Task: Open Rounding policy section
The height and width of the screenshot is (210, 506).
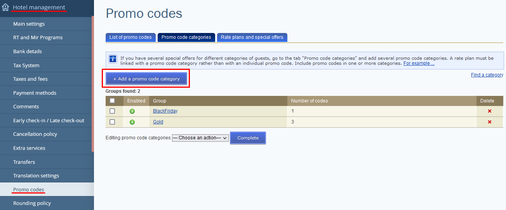Action: tap(47, 203)
